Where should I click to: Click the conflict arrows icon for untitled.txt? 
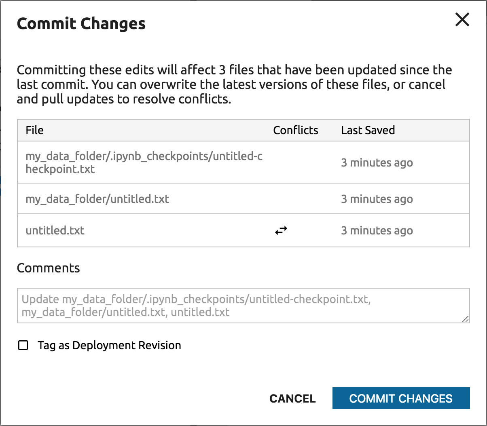[x=281, y=230]
